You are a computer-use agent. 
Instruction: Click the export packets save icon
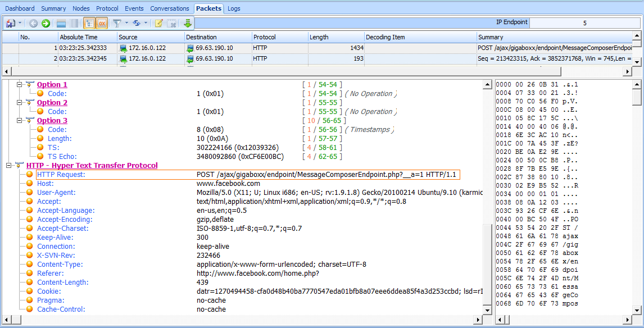click(10, 24)
